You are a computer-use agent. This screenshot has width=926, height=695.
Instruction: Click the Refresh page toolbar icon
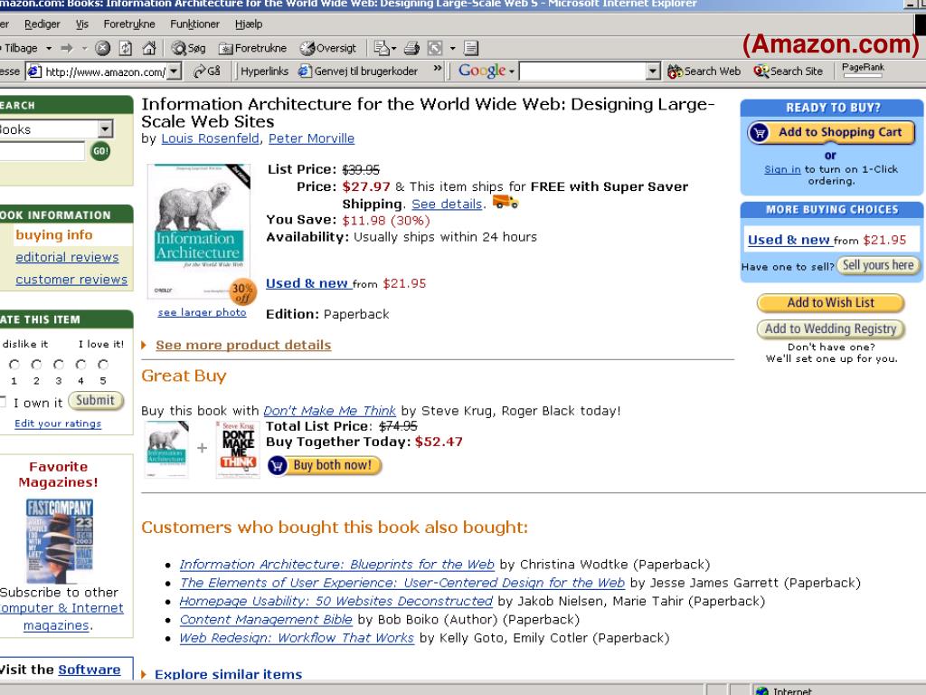pyautogui.click(x=126, y=48)
